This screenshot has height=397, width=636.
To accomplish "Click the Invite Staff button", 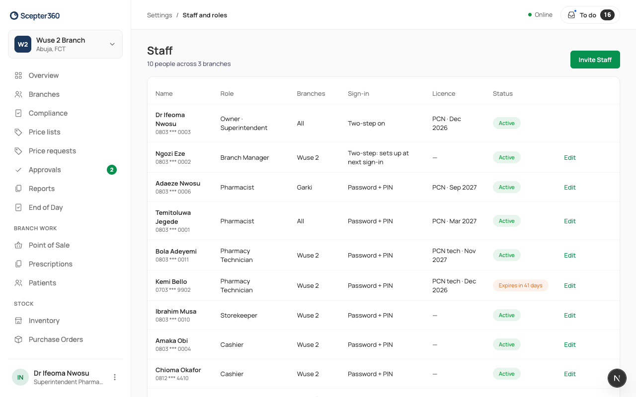I will coord(595,60).
